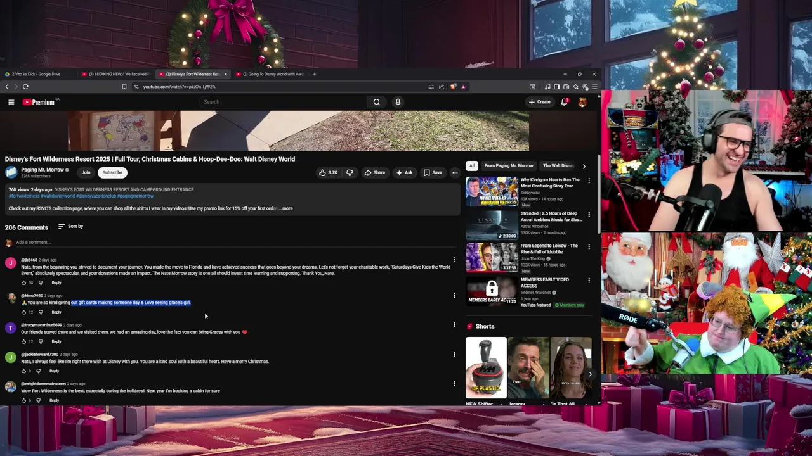This screenshot has width=812, height=456.
Task: Switch to the BREAKING NEWS tab
Action: [116, 74]
